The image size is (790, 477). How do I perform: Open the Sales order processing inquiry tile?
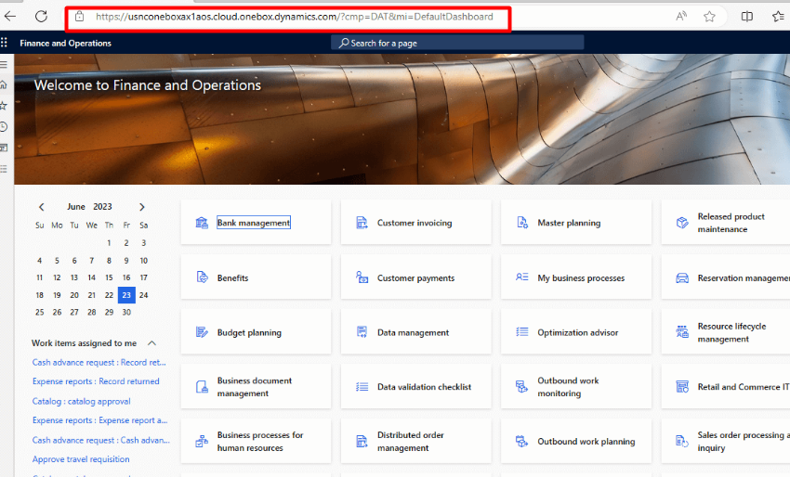pyautogui.click(x=726, y=442)
